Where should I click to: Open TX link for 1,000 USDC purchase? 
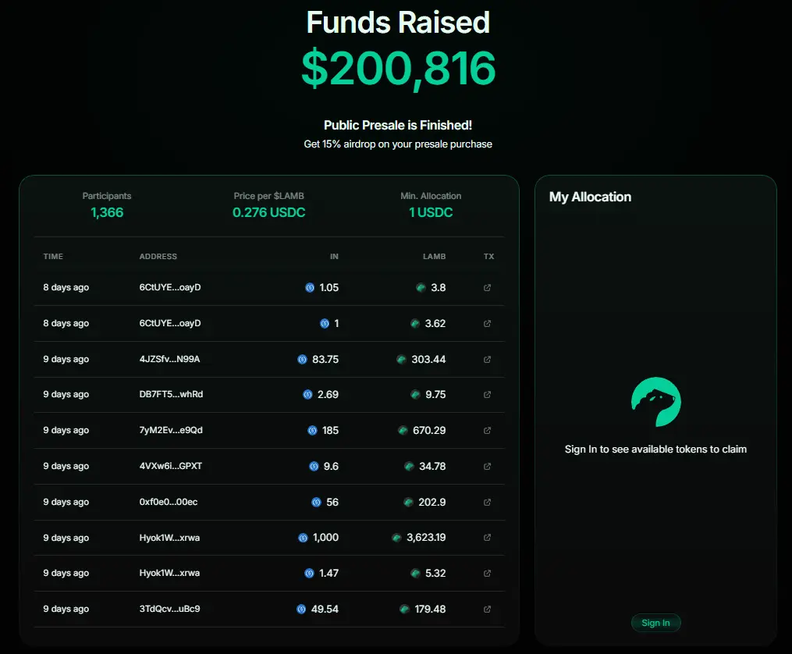pyautogui.click(x=488, y=538)
